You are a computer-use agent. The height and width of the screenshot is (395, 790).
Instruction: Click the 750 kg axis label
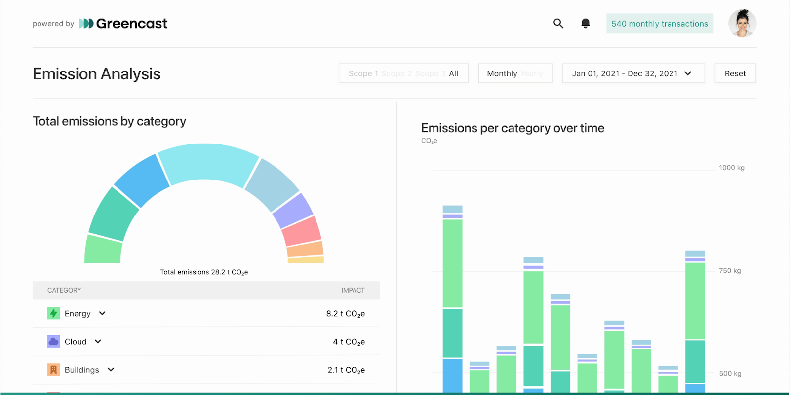[x=730, y=271]
